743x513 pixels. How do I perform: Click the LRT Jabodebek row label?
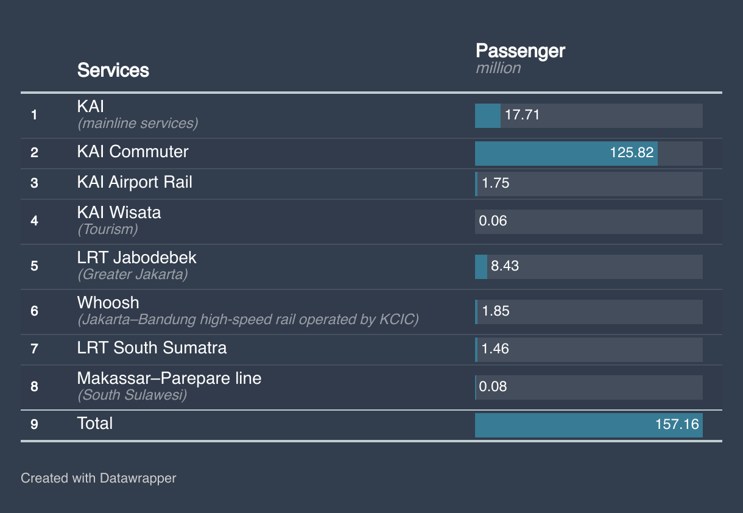click(x=136, y=258)
